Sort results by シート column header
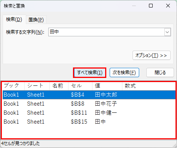 [37, 86]
